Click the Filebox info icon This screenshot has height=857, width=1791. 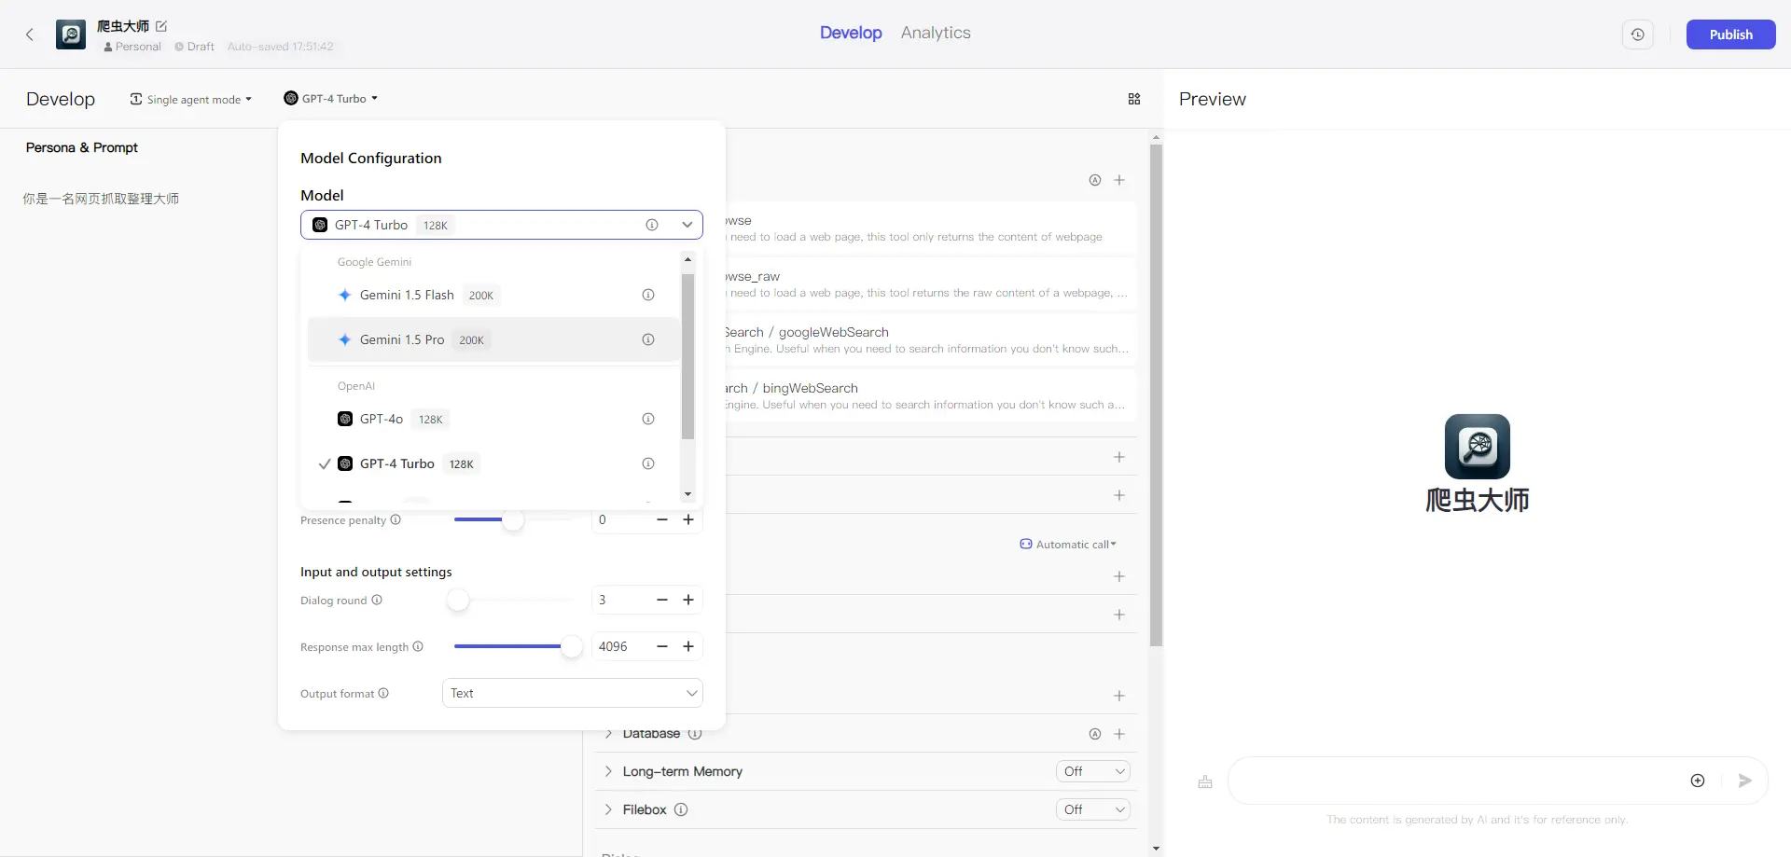(681, 809)
